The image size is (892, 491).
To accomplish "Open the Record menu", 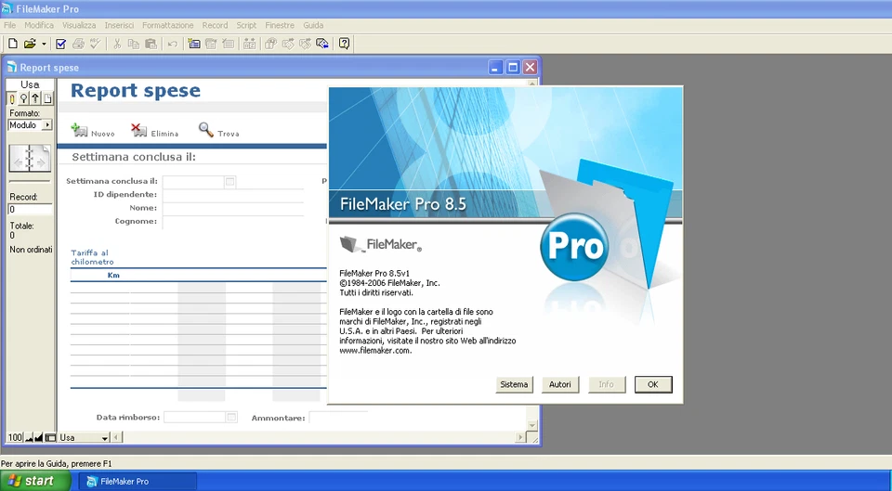I will [x=215, y=25].
